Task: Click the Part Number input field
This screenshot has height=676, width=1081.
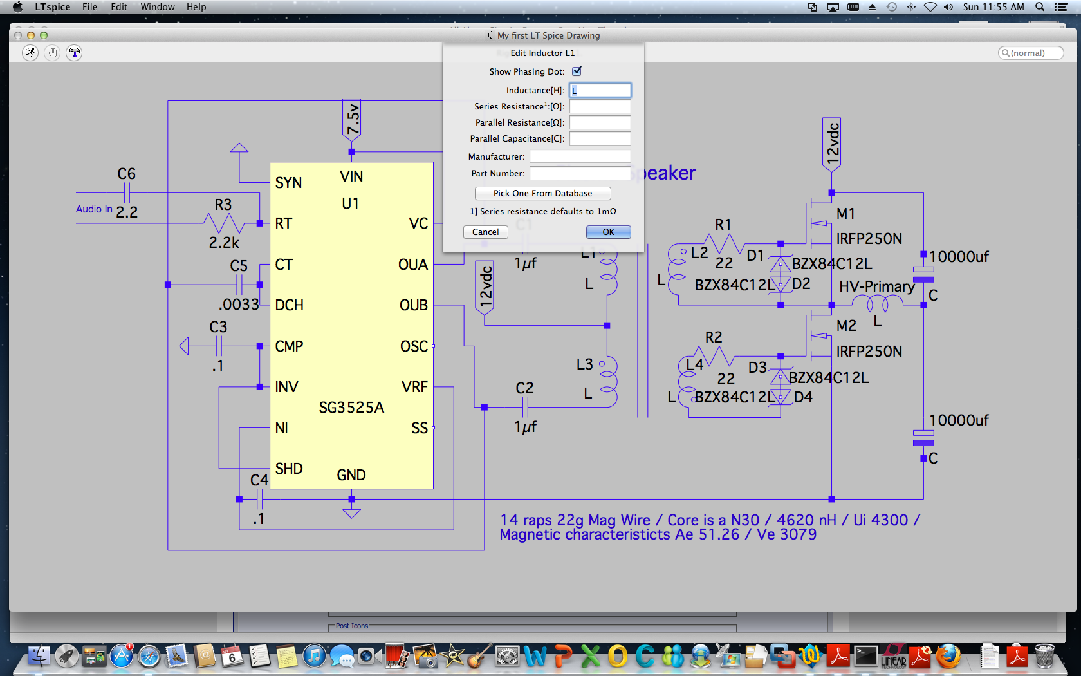Action: [x=580, y=173]
